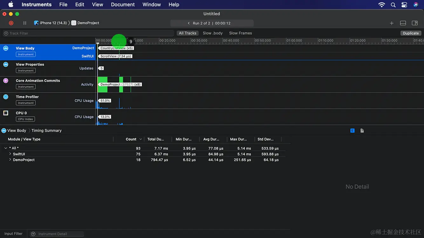Select the Time Profiler track name
This screenshot has height=238, width=424.
[27, 97]
